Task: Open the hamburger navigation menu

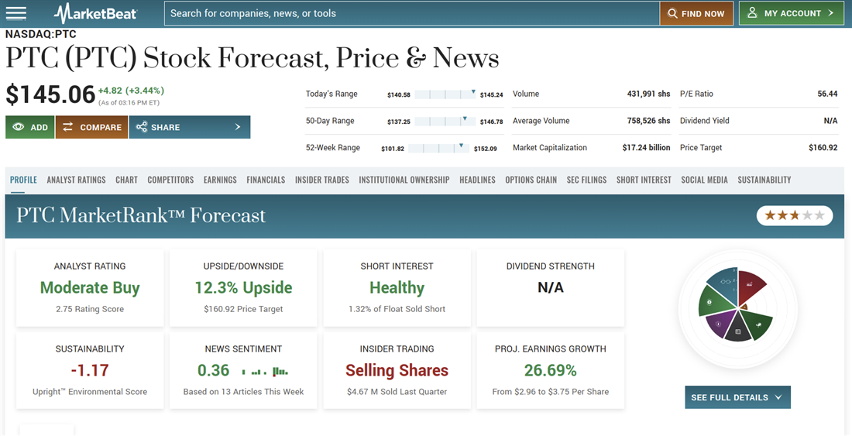Action: [15, 14]
